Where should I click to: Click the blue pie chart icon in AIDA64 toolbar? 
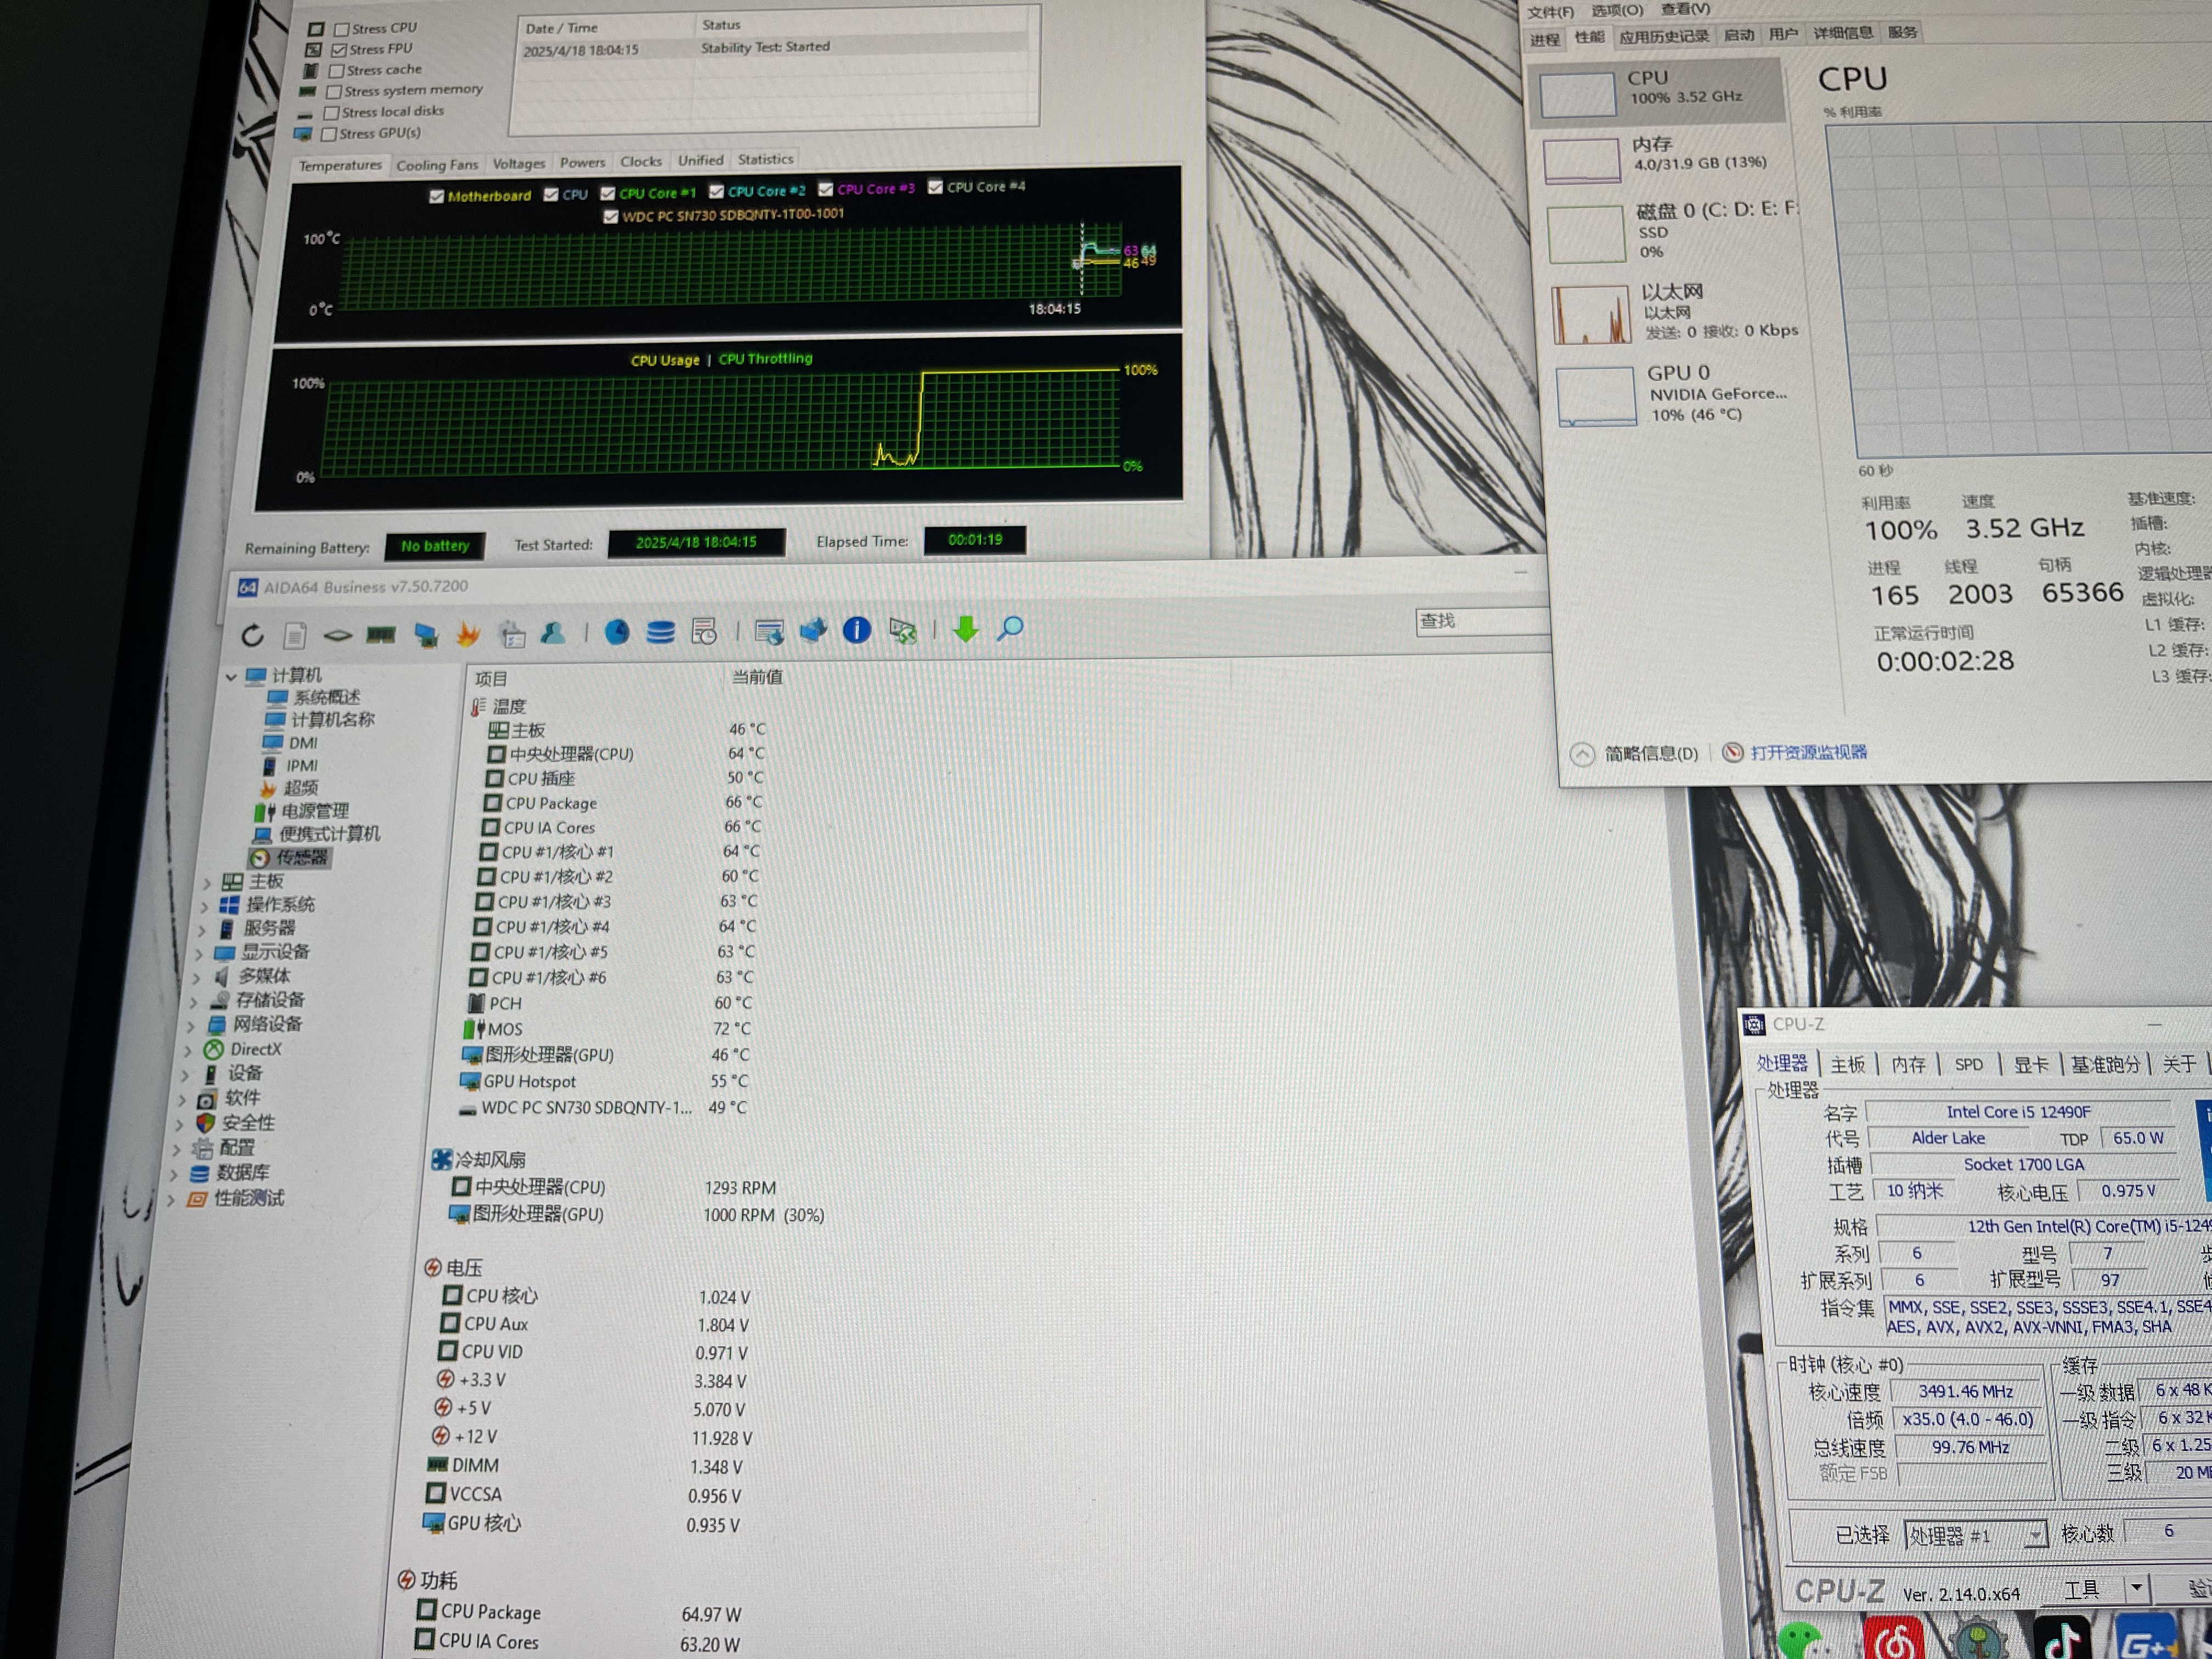pyautogui.click(x=617, y=632)
